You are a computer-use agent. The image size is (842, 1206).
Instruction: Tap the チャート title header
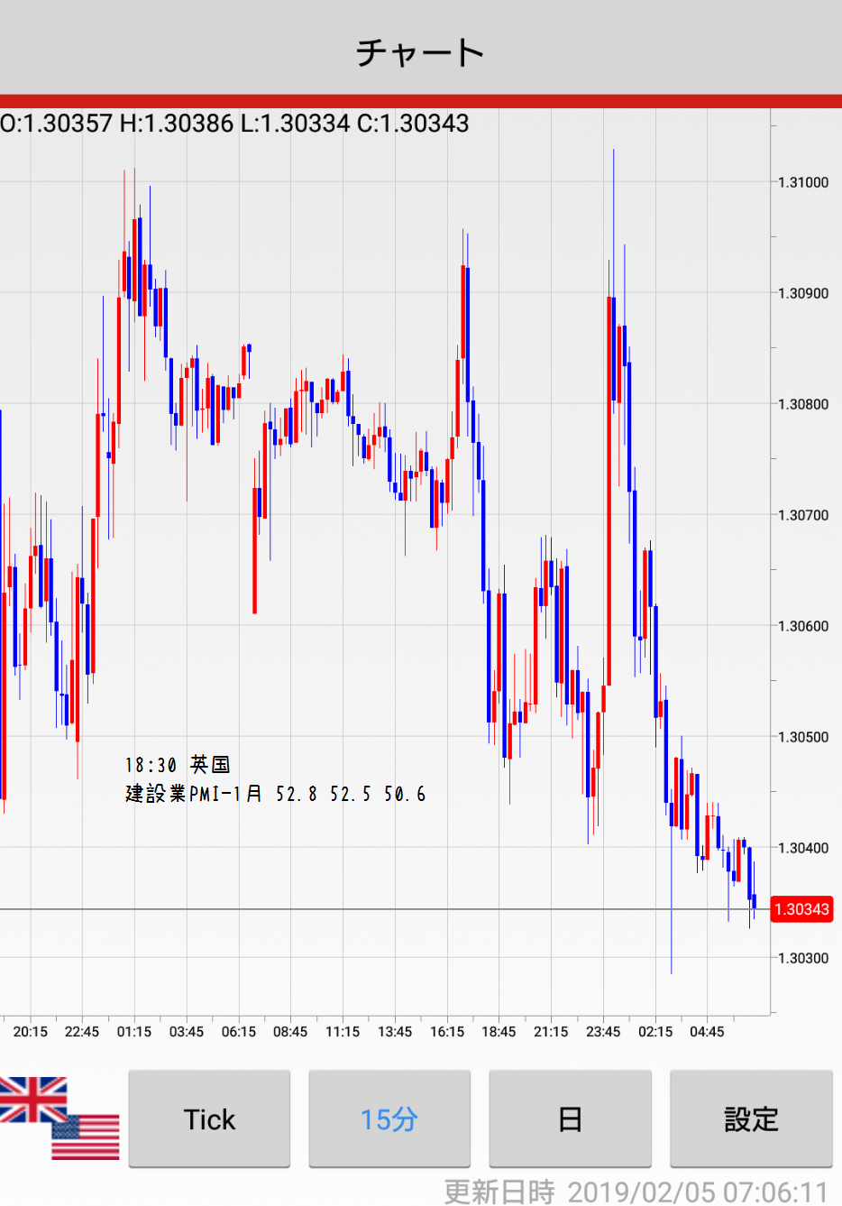pyautogui.click(x=421, y=52)
